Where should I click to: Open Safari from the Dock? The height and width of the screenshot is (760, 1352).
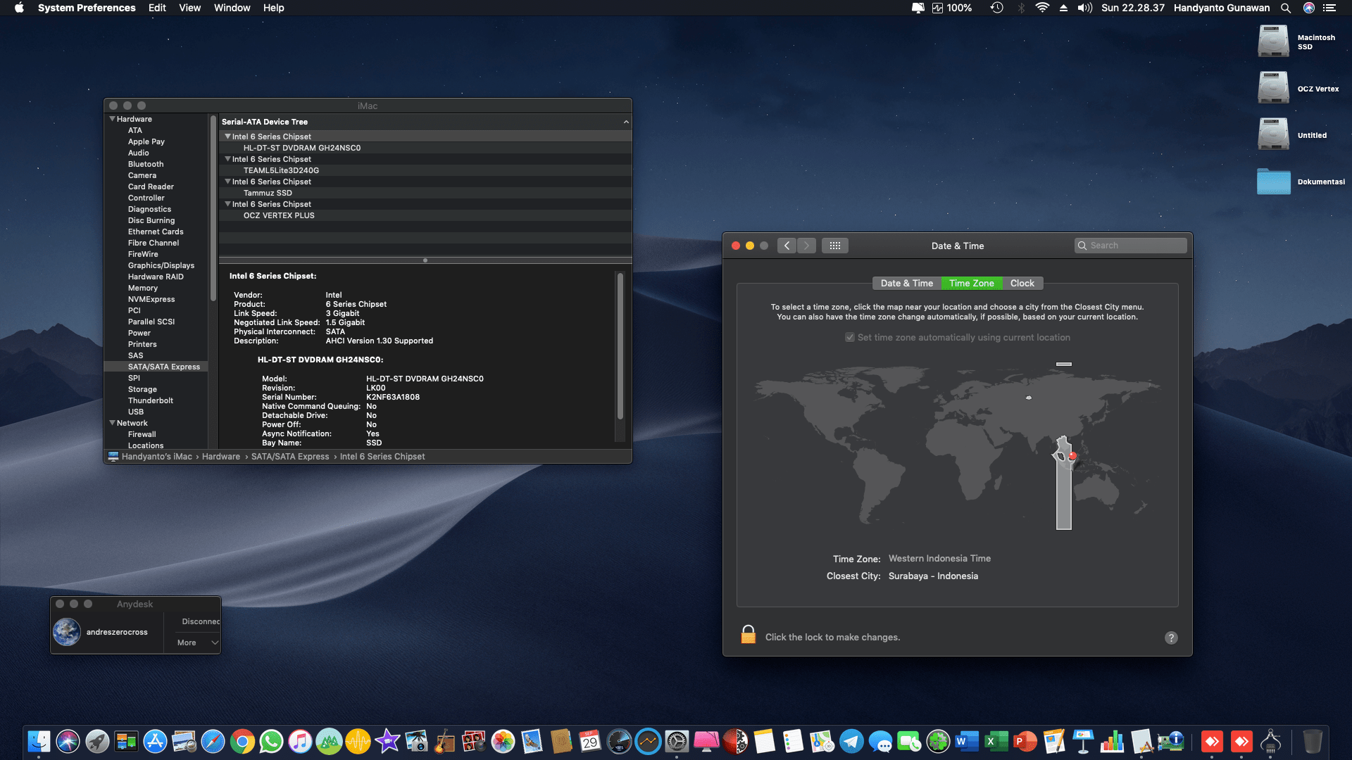(x=212, y=742)
